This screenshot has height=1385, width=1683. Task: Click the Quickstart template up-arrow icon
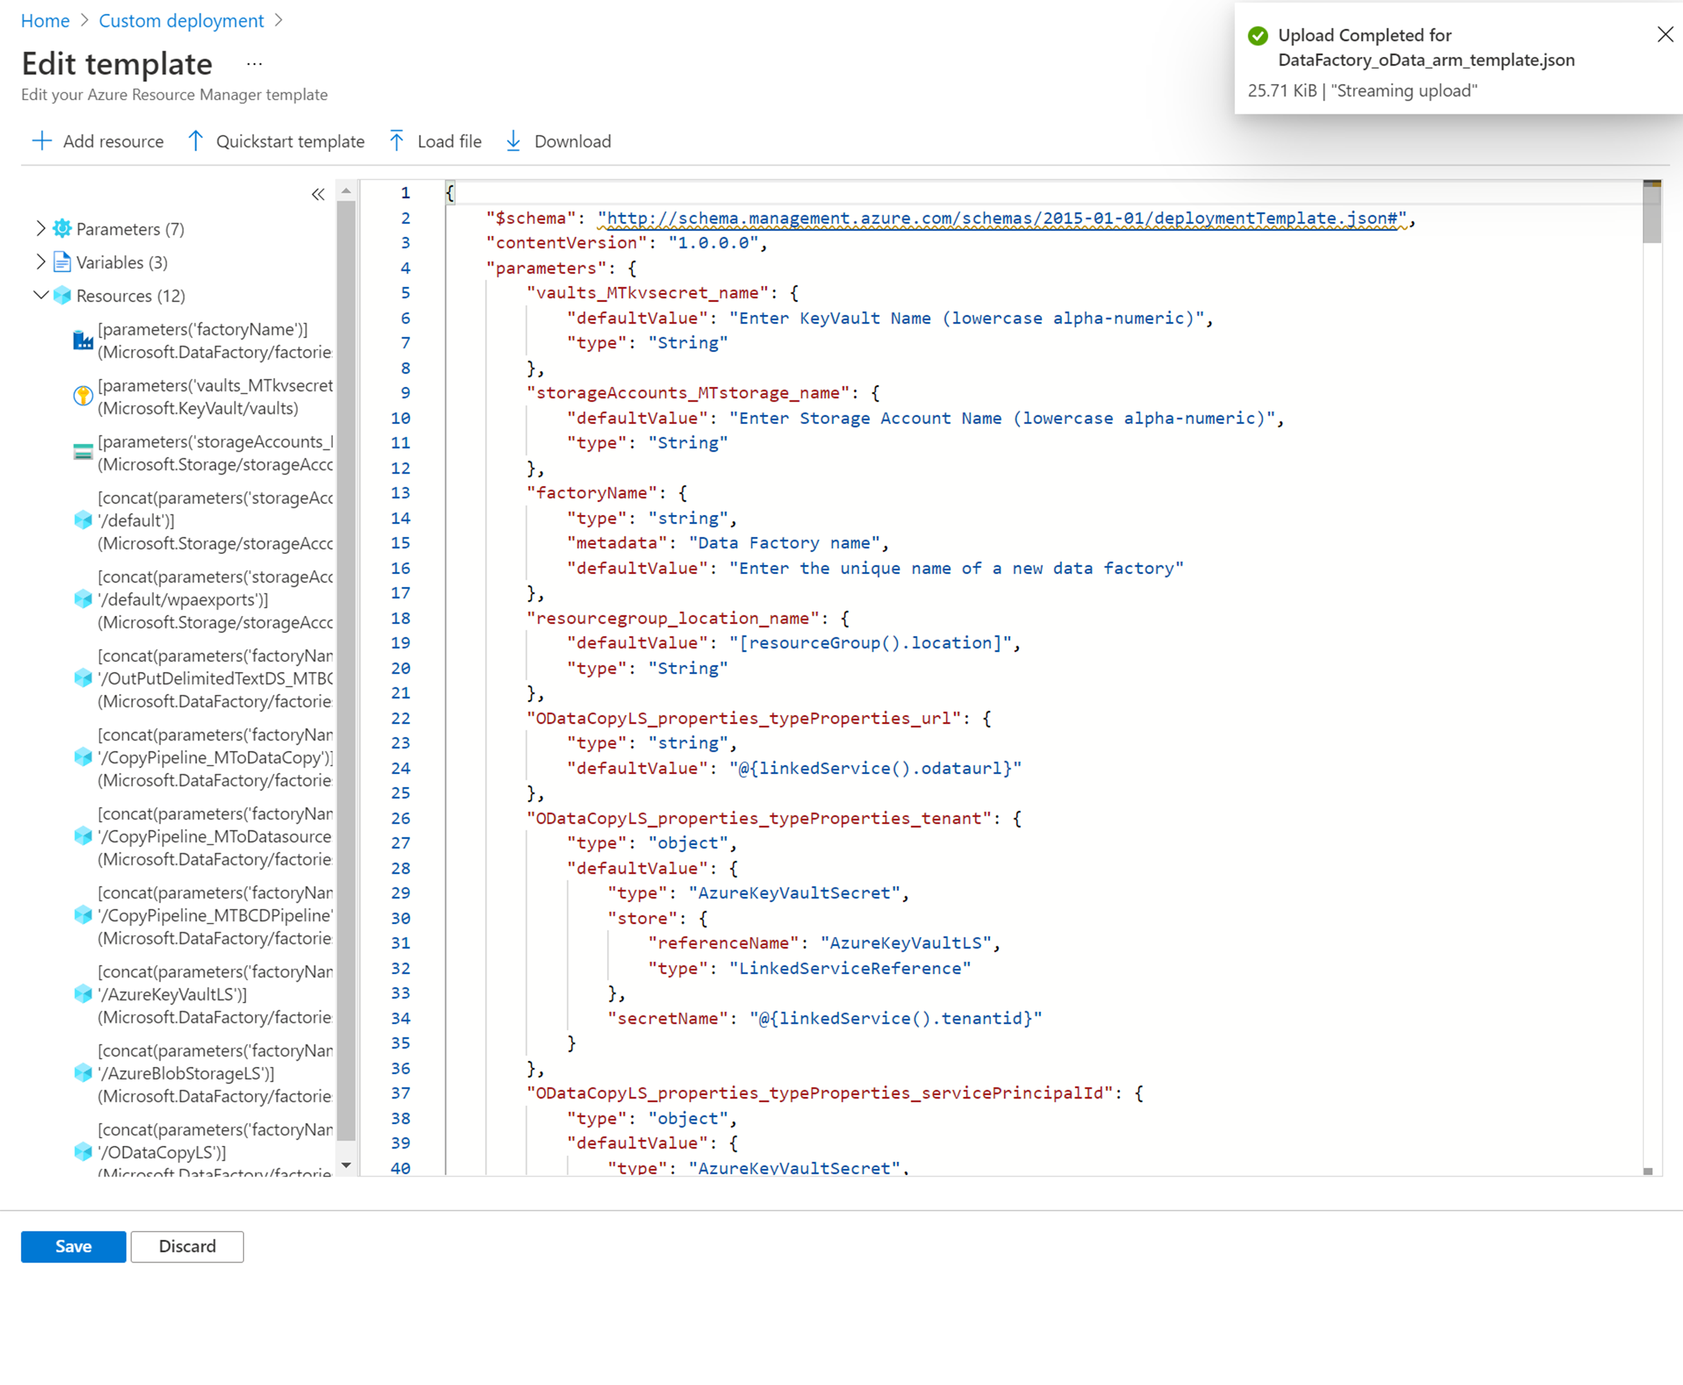(196, 141)
